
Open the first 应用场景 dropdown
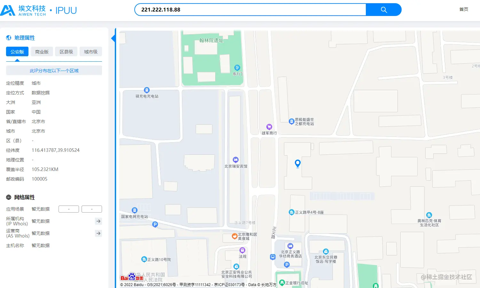click(x=68, y=209)
